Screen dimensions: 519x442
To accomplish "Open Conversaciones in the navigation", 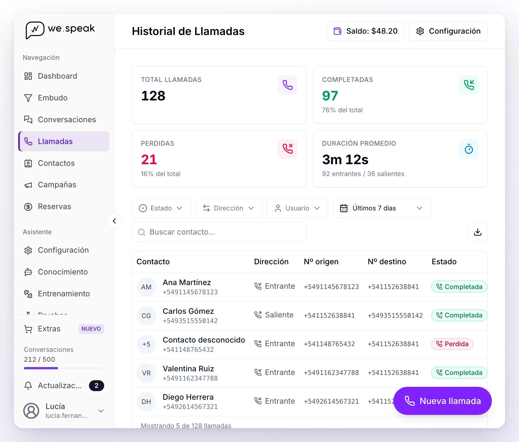I will (64, 120).
